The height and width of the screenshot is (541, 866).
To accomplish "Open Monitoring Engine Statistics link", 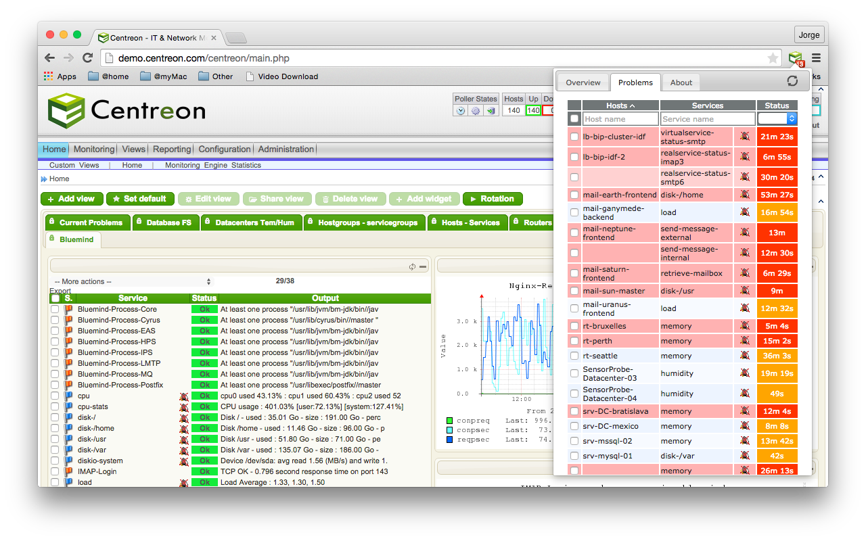I will (x=212, y=165).
